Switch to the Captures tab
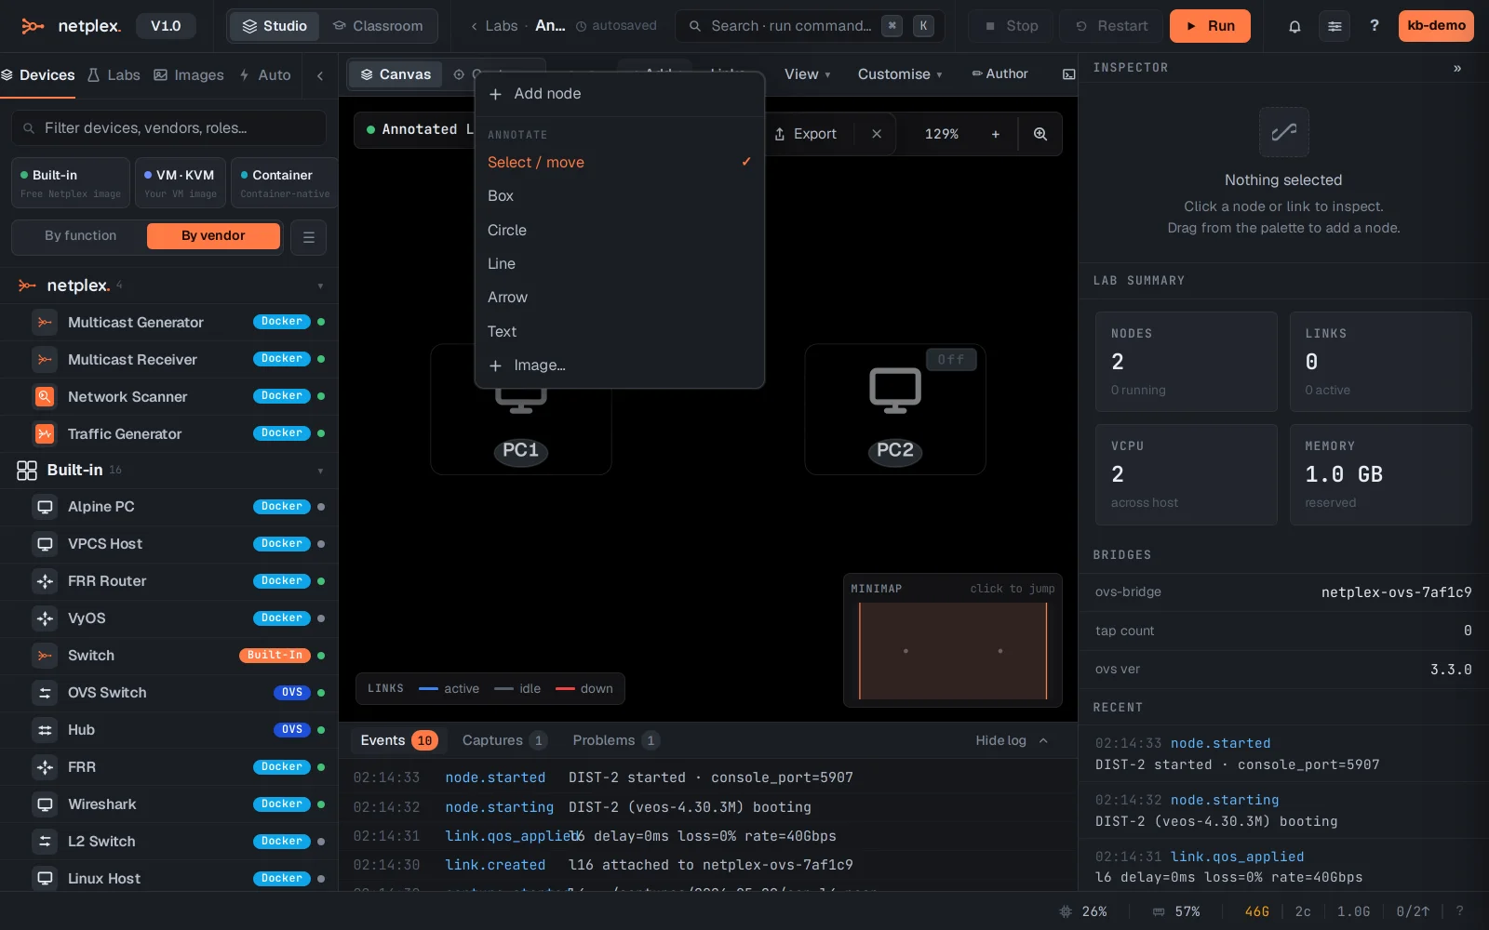The width and height of the screenshot is (1489, 930). coord(503,740)
